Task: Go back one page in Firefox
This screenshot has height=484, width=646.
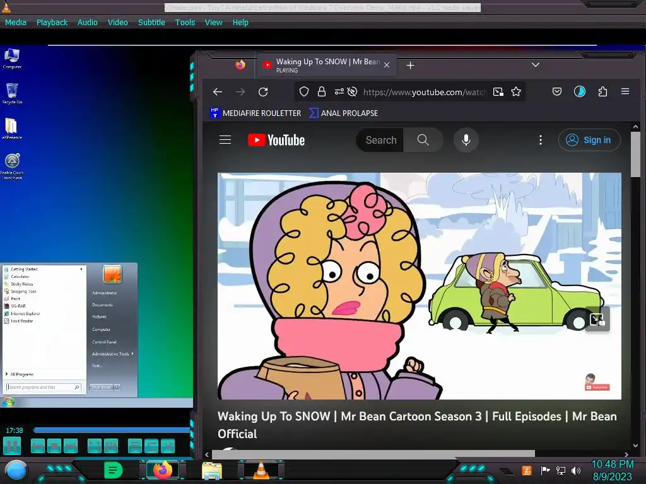Action: [x=218, y=92]
